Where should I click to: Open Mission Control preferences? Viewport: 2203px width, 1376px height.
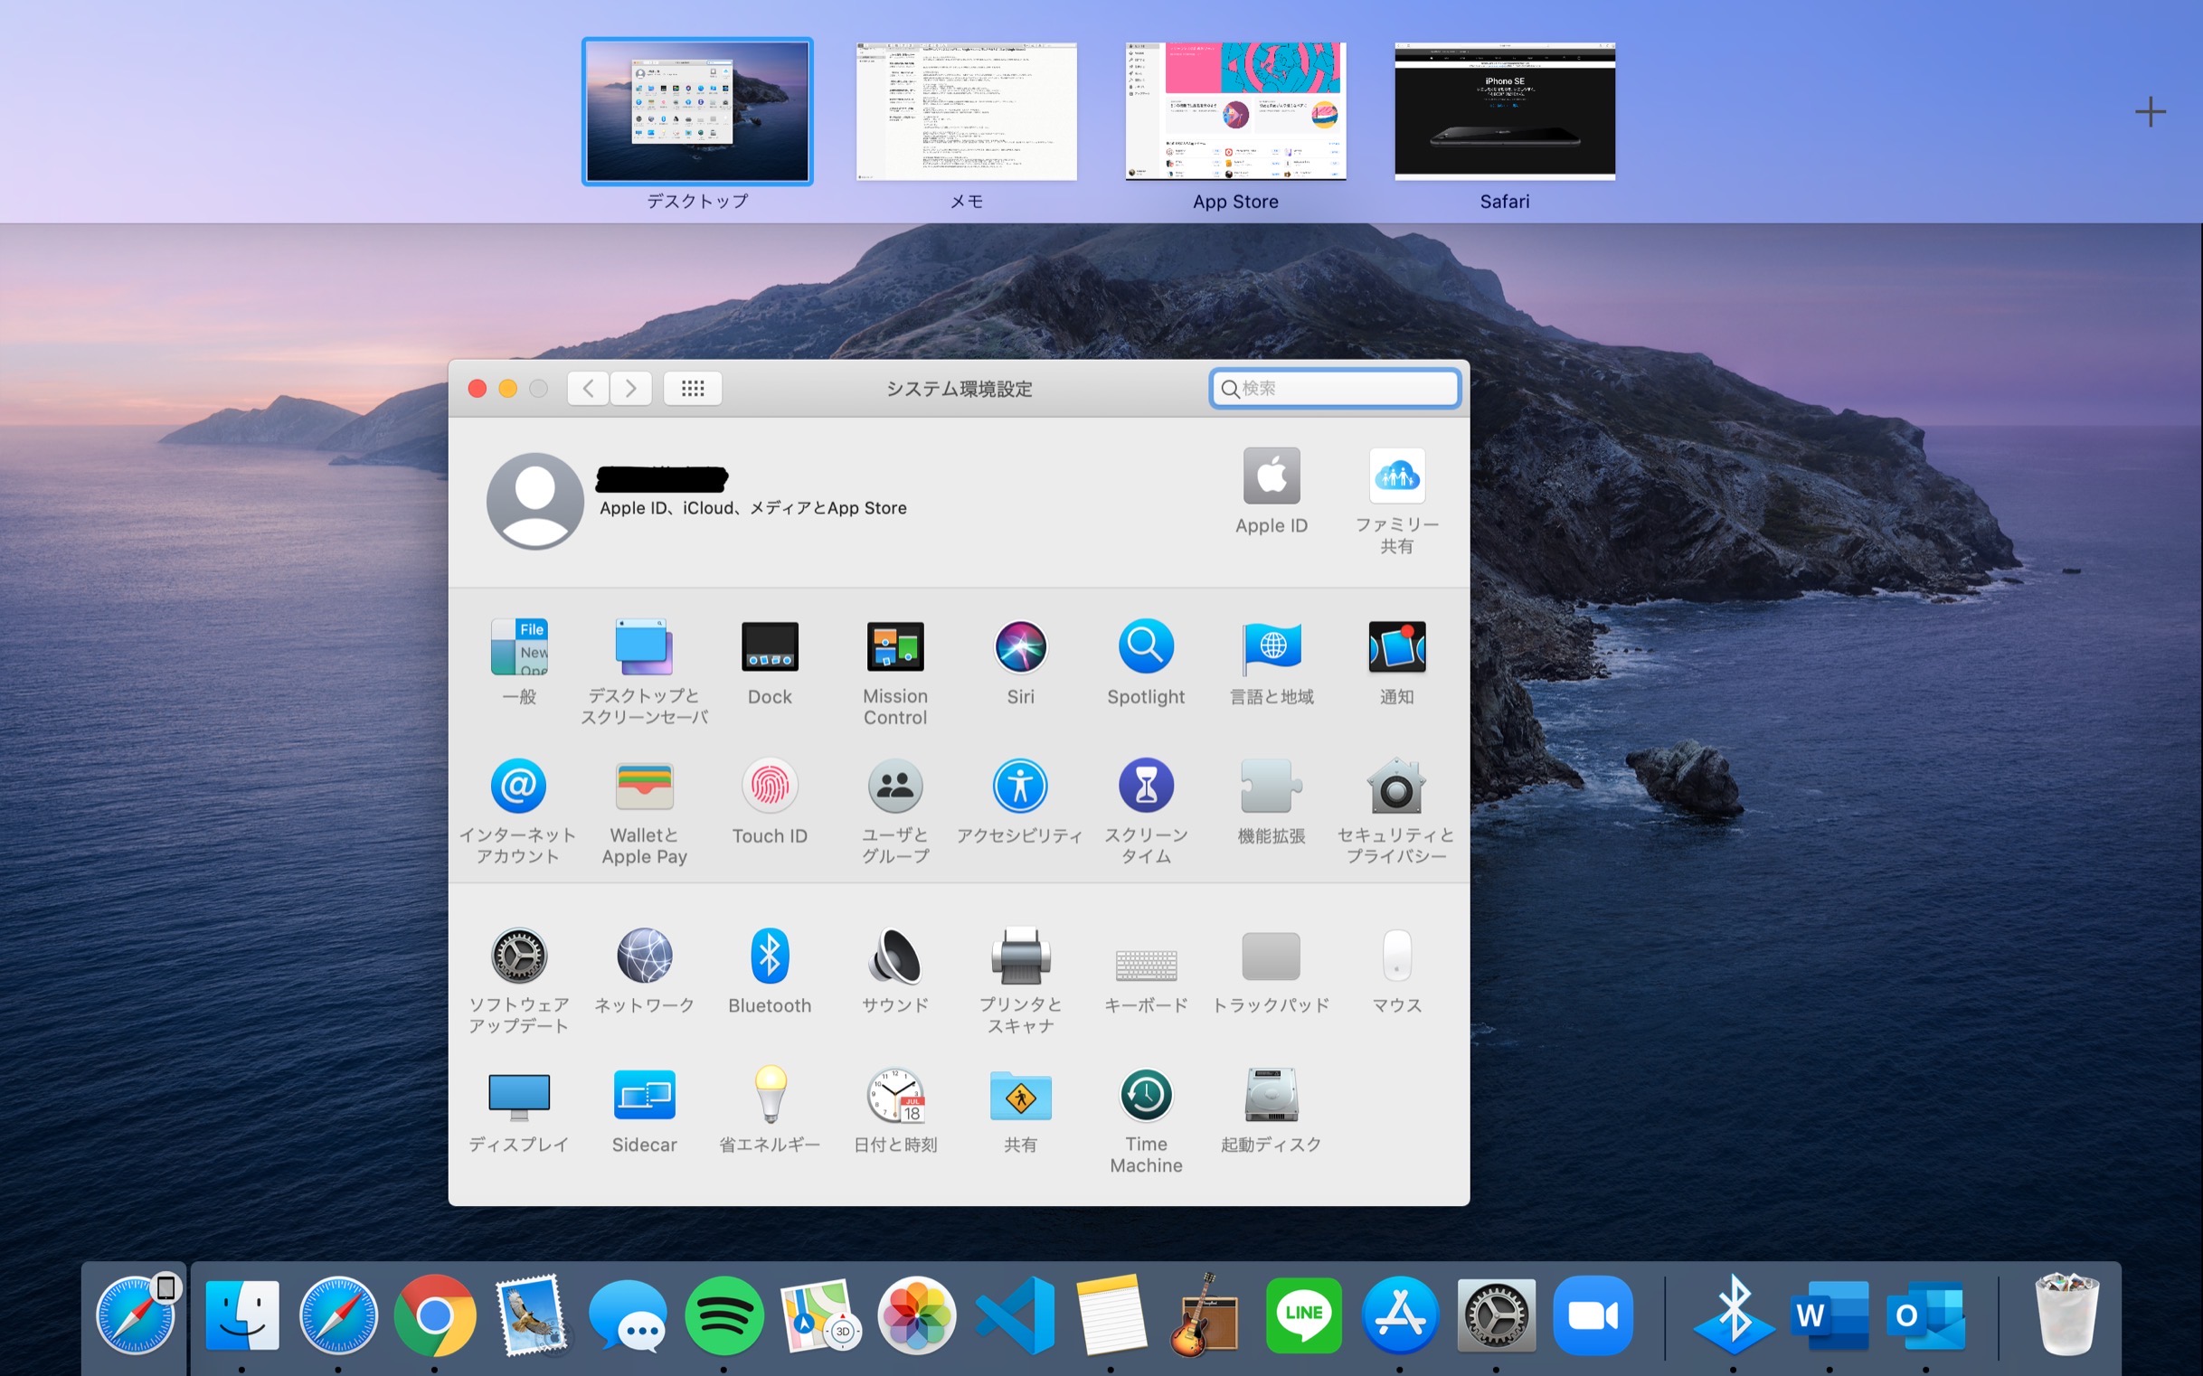pyautogui.click(x=896, y=647)
